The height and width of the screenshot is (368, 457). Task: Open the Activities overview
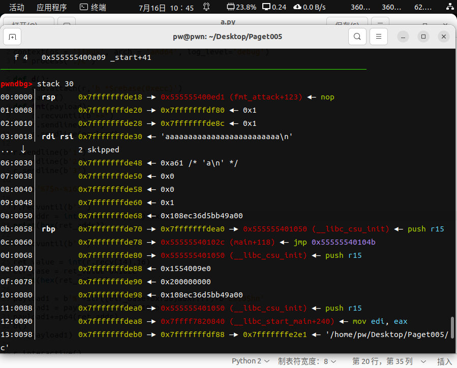(17, 7)
